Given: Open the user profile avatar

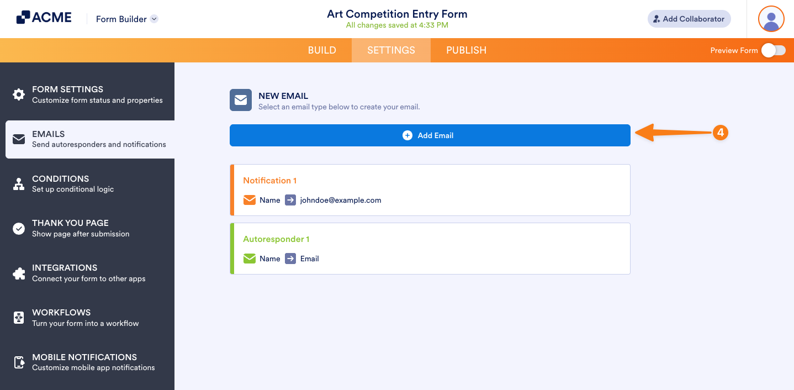Looking at the screenshot, I should [771, 19].
